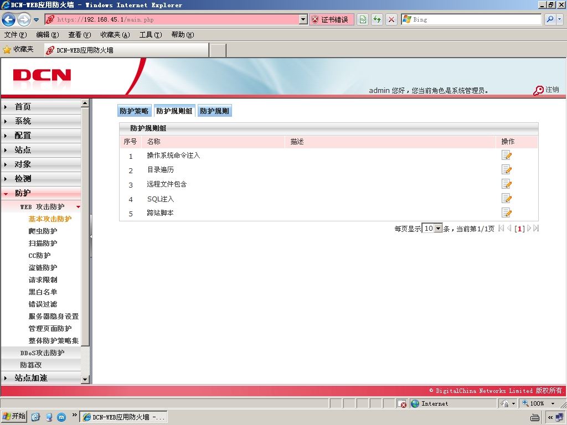This screenshot has width=567, height=425.
Task: Click sidebar scrollbar down arrow
Action: coord(85,380)
